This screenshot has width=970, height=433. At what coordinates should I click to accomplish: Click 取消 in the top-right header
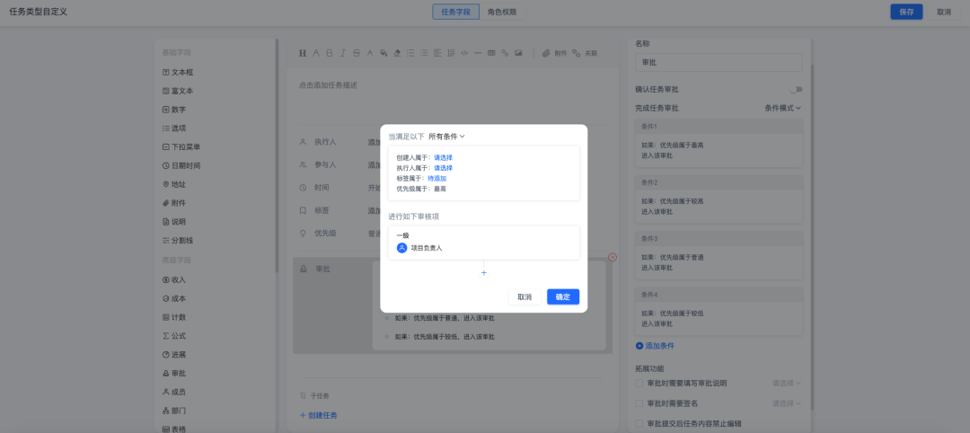pos(944,12)
